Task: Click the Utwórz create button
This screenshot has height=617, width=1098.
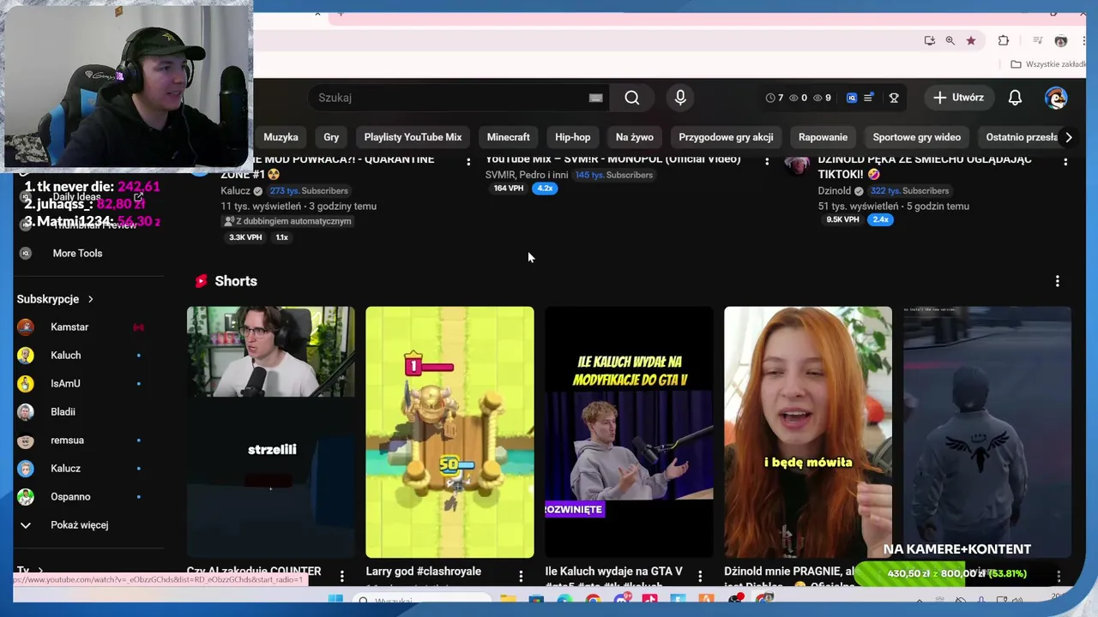Action: [958, 98]
